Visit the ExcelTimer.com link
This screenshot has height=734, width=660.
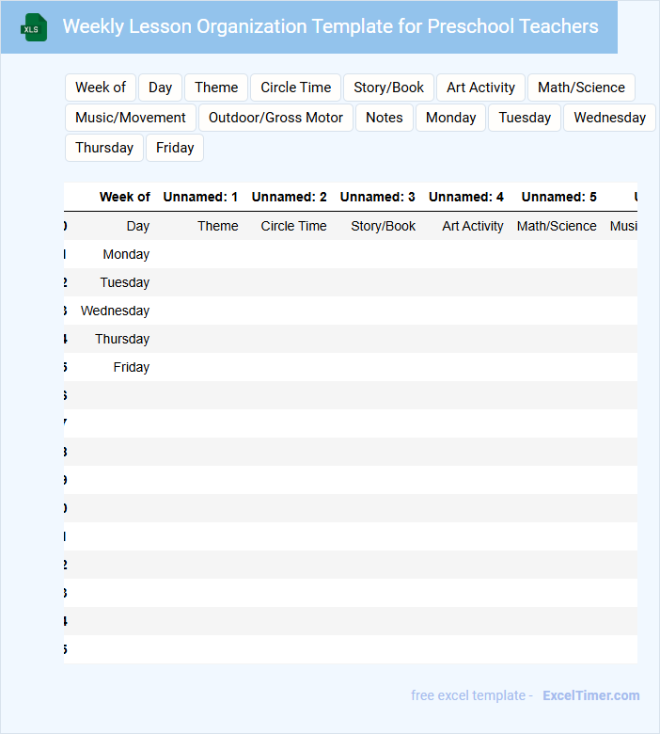click(x=591, y=695)
